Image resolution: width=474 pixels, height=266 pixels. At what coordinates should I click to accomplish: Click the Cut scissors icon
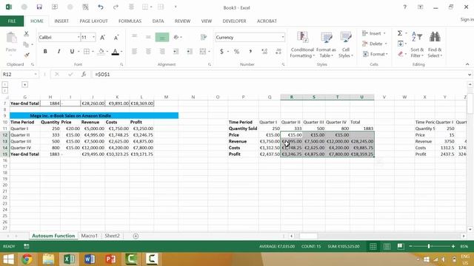27,34
